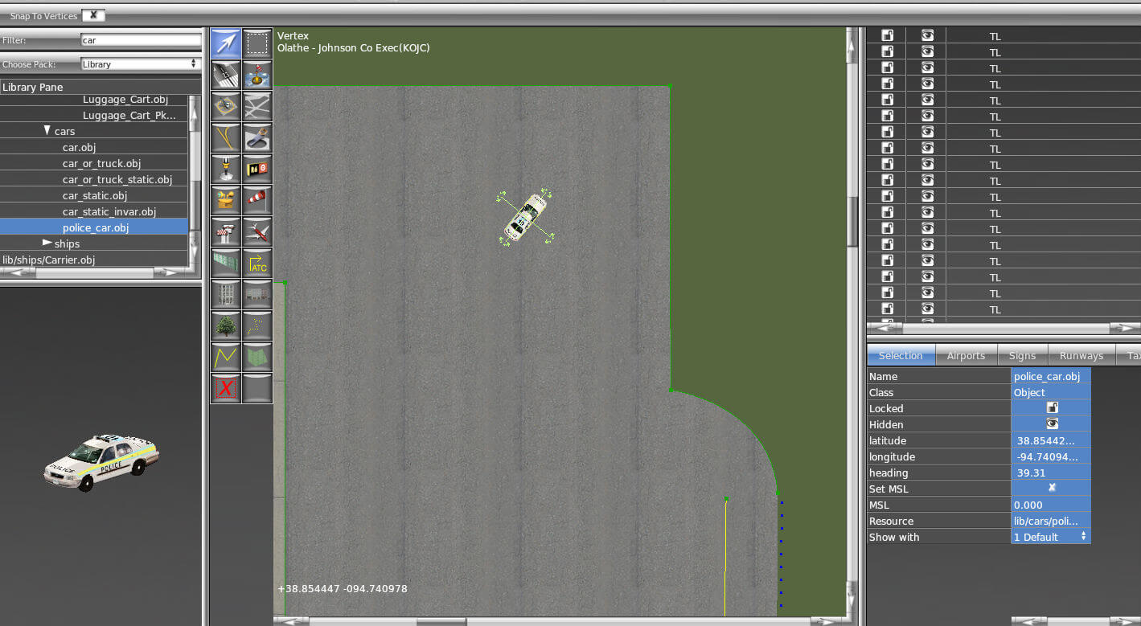The width and height of the screenshot is (1141, 626).
Task: Choose the Runway tool
Action: click(225, 75)
